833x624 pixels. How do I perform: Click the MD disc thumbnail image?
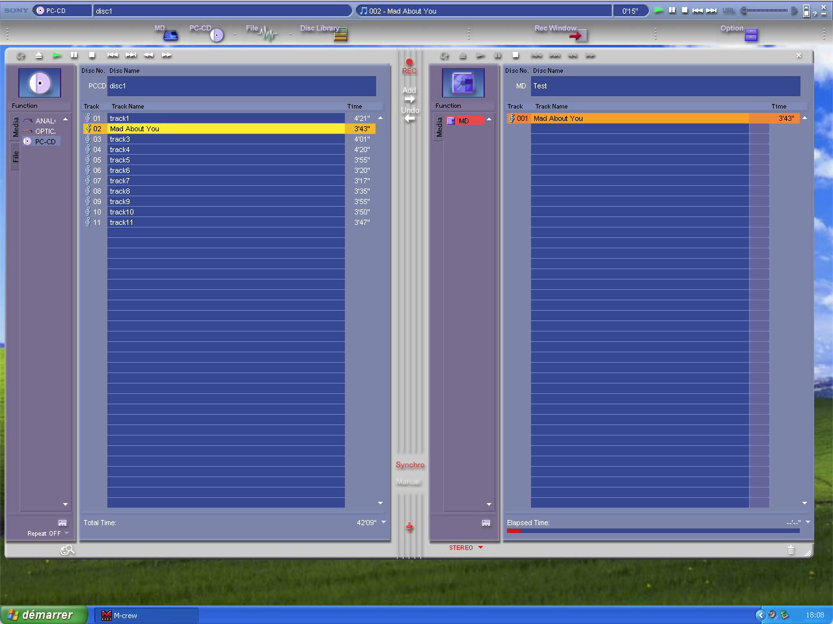tap(463, 83)
